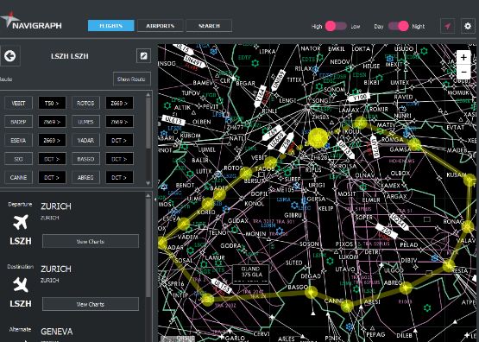Viewport: 479px width, 342px height.
Task: Select the Y164 airway label on map
Action: click(260, 96)
